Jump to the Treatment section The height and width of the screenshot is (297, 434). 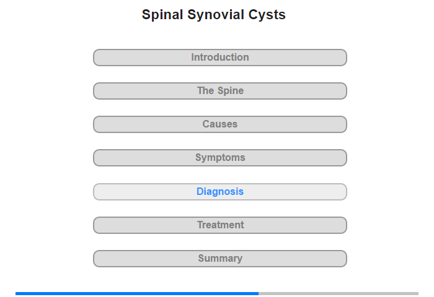[x=220, y=225]
